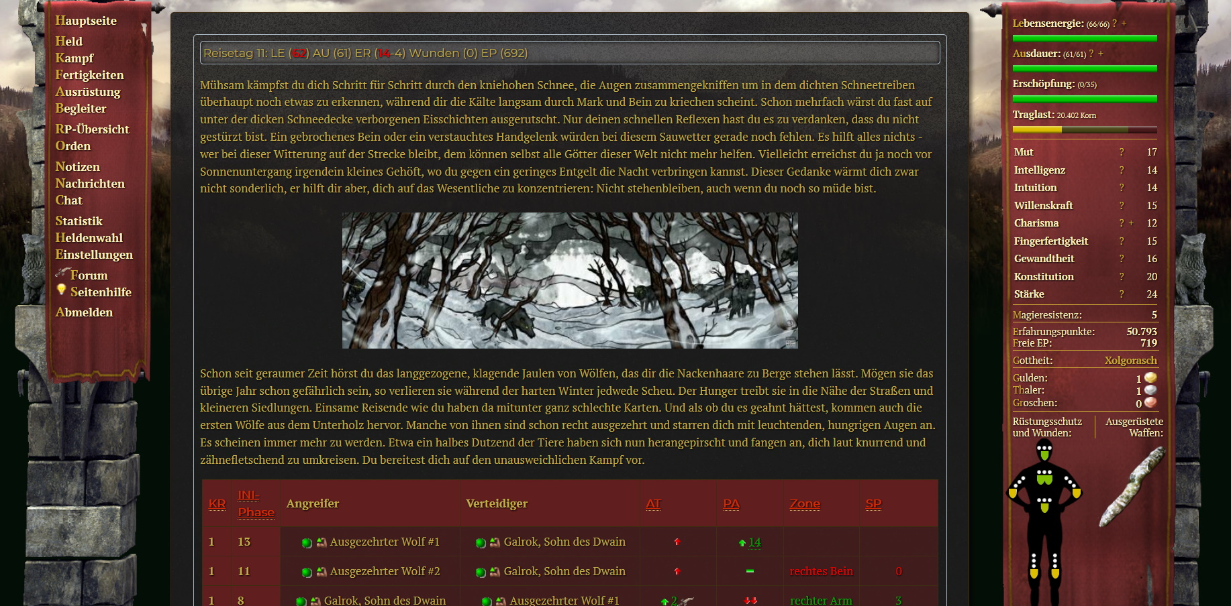Open Seitenhilfe via the lightbulb icon
Viewport: 1231px width, 606px height.
(62, 291)
